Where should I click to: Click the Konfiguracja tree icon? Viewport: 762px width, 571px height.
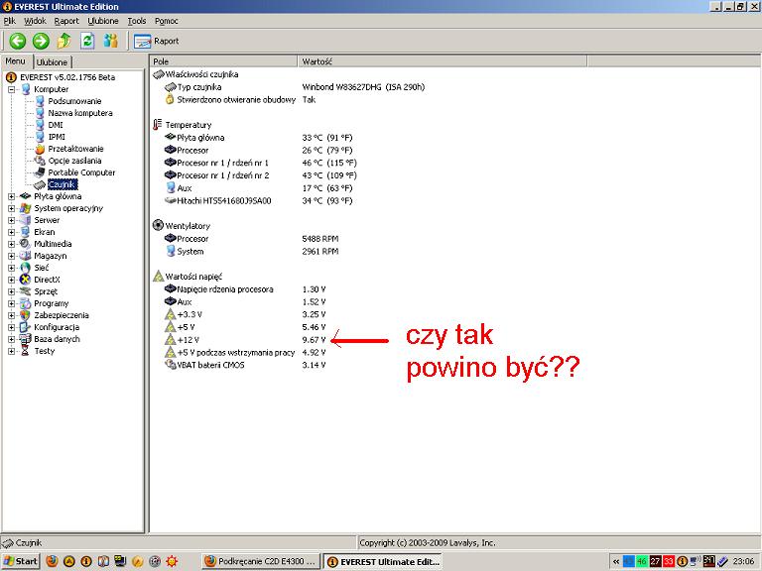[25, 327]
